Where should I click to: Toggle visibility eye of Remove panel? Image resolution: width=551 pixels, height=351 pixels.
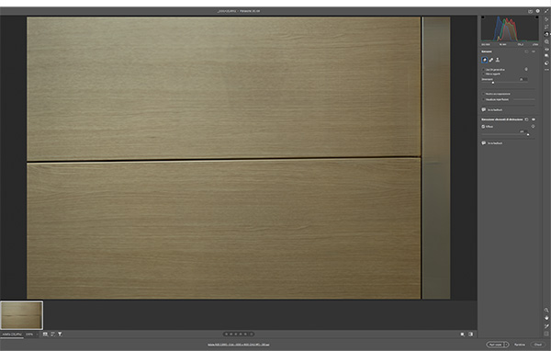tap(534, 51)
